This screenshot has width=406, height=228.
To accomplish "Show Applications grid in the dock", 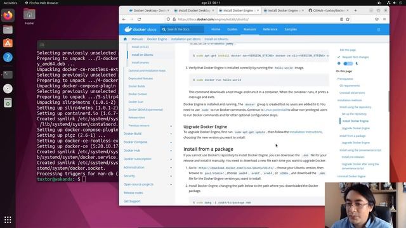I will tap(8, 220).
